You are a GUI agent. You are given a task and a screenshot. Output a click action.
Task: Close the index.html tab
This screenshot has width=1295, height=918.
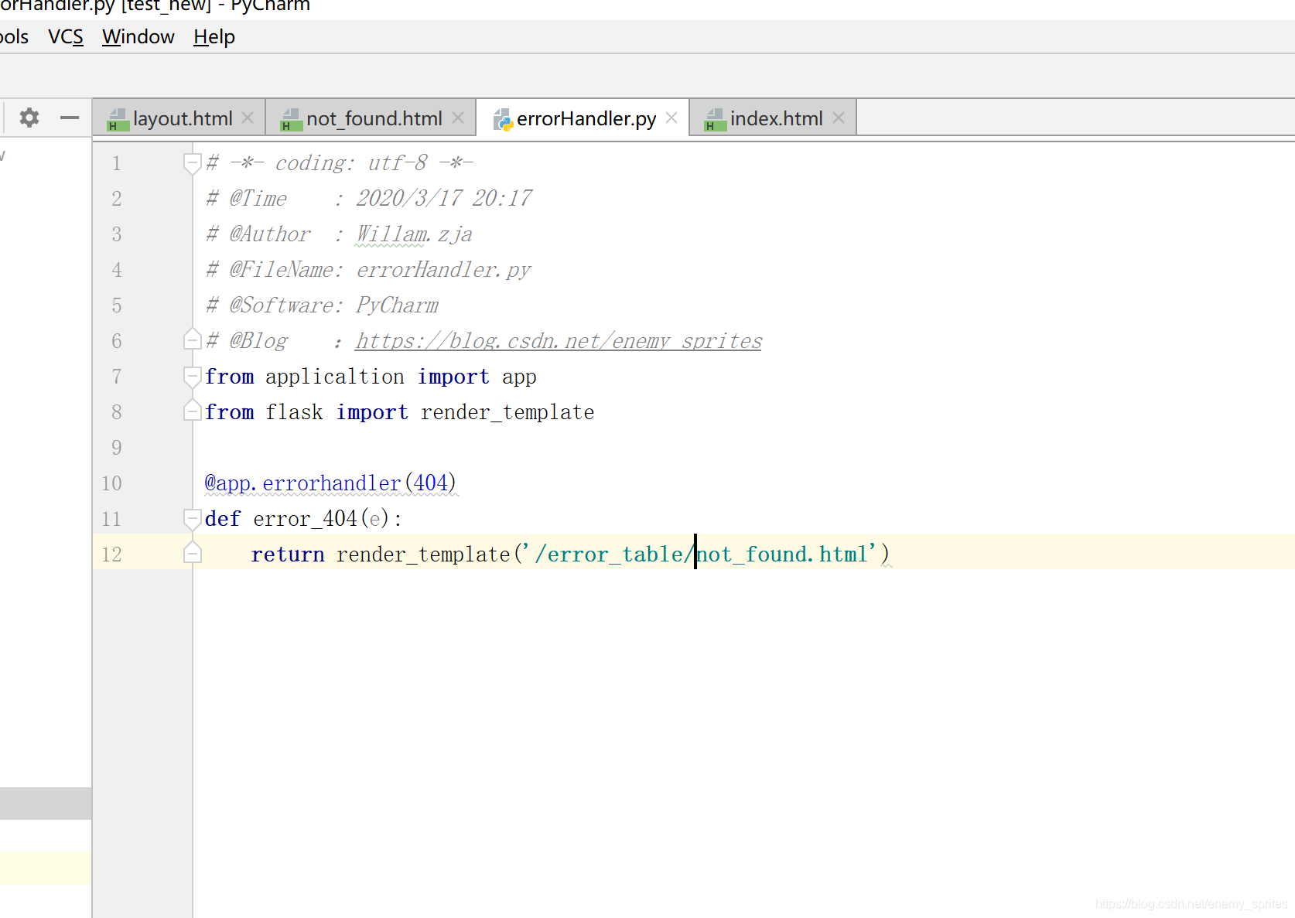pos(839,118)
